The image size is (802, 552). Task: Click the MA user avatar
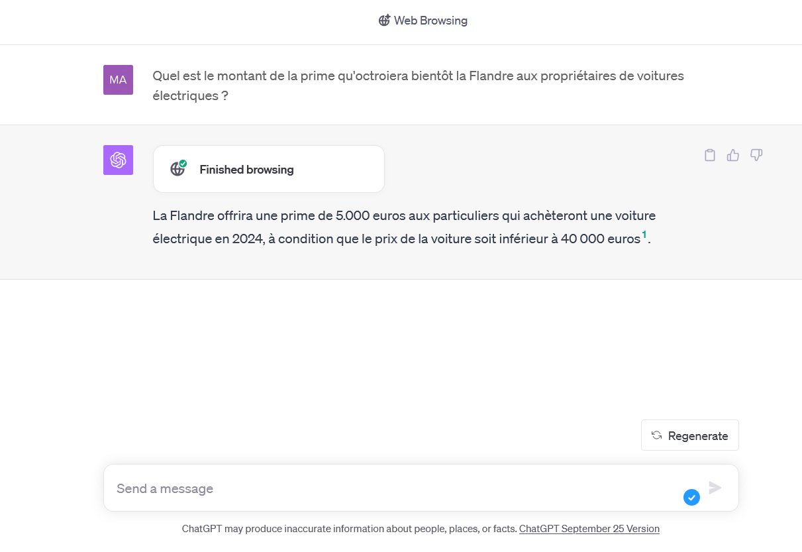pyautogui.click(x=118, y=80)
